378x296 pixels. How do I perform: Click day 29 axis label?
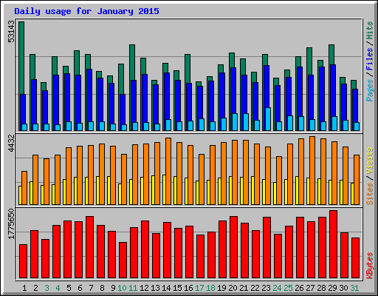pos(332,288)
